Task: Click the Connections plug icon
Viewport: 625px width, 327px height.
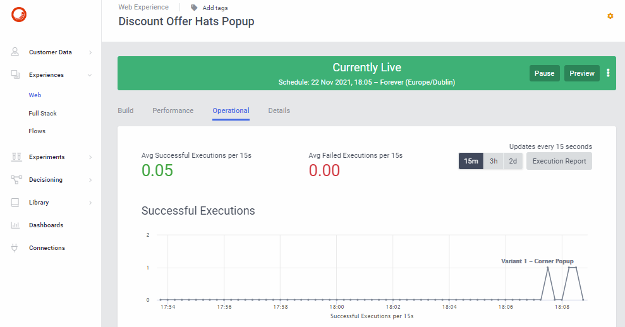Action: click(x=16, y=248)
